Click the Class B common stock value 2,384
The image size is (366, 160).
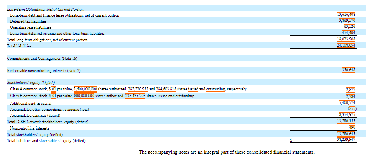pyautogui.click(x=351, y=96)
